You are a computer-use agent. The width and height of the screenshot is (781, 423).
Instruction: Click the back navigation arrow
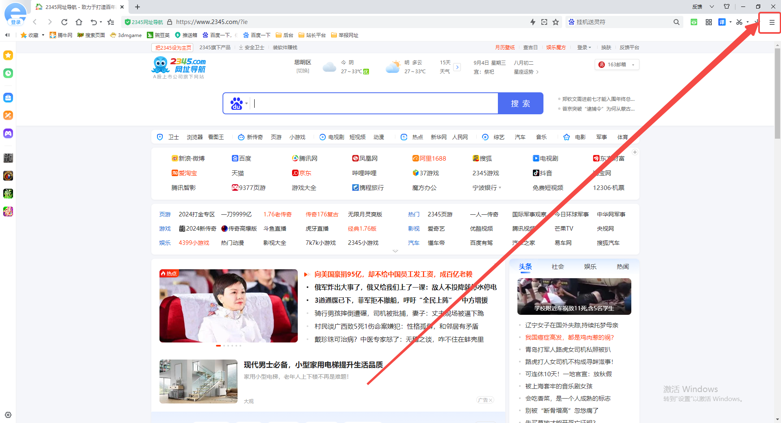[x=35, y=22]
